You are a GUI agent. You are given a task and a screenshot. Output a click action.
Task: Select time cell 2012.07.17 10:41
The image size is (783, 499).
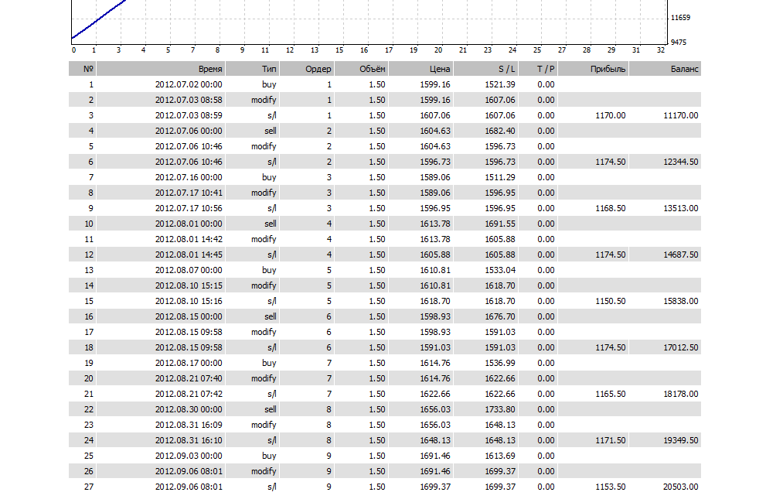[x=189, y=193]
